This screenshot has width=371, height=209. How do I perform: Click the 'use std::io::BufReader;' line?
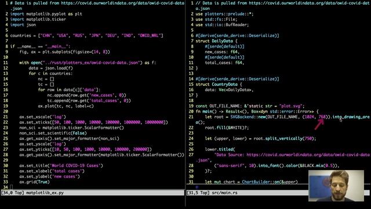(x=222, y=25)
